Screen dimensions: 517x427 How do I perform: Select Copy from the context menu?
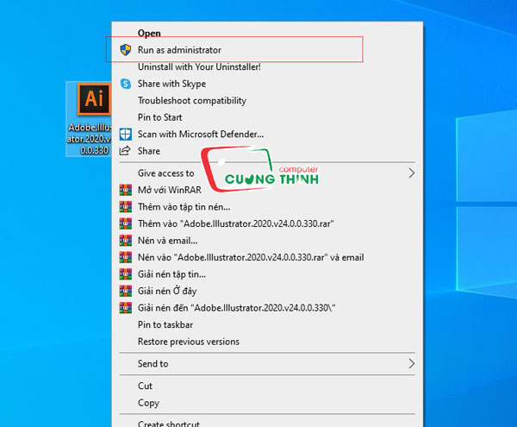(x=267, y=403)
